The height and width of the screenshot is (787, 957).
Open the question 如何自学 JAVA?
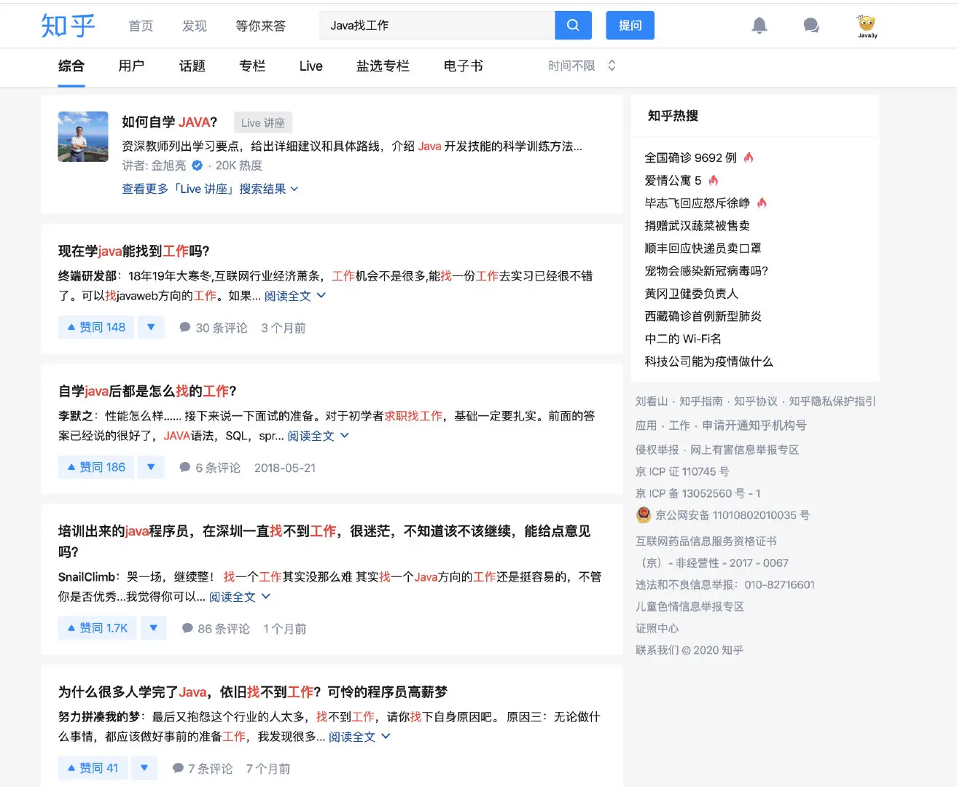(169, 122)
